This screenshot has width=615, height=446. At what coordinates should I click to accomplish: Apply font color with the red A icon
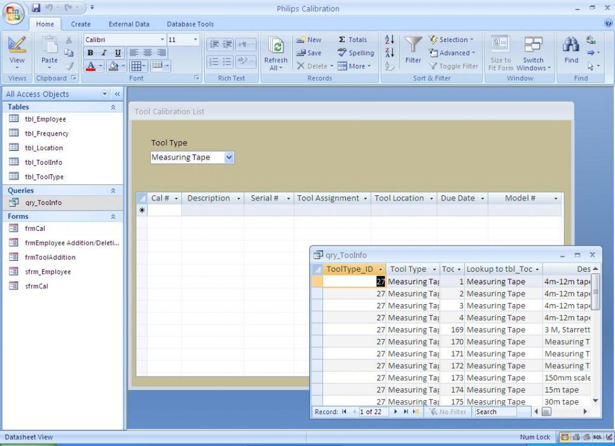tap(90, 66)
